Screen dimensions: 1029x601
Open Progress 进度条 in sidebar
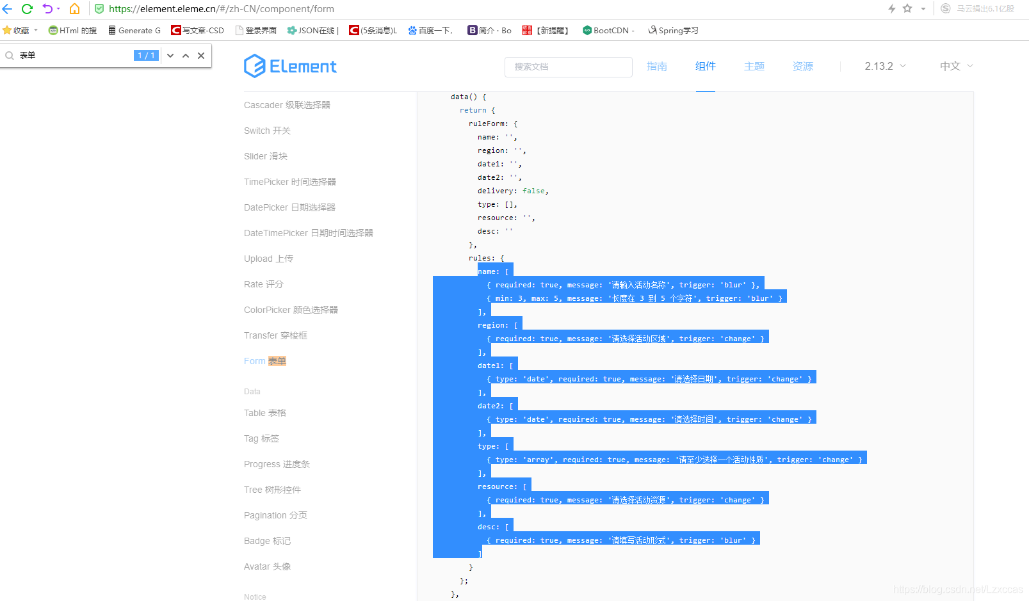click(277, 464)
